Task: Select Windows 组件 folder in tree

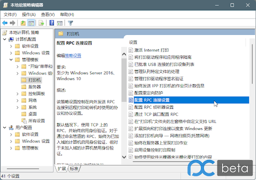Action: pyautogui.click(x=40, y=73)
